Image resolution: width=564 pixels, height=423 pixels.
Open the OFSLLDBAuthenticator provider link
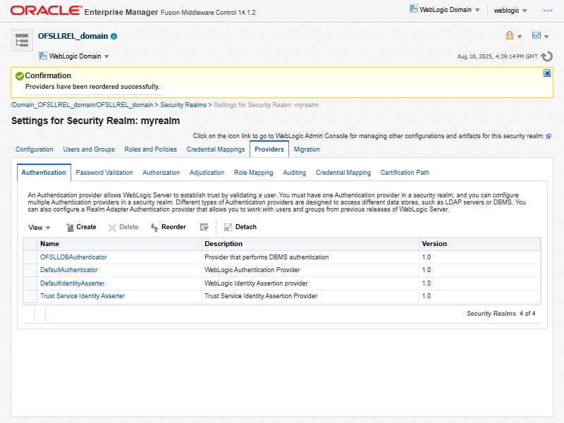click(x=73, y=257)
